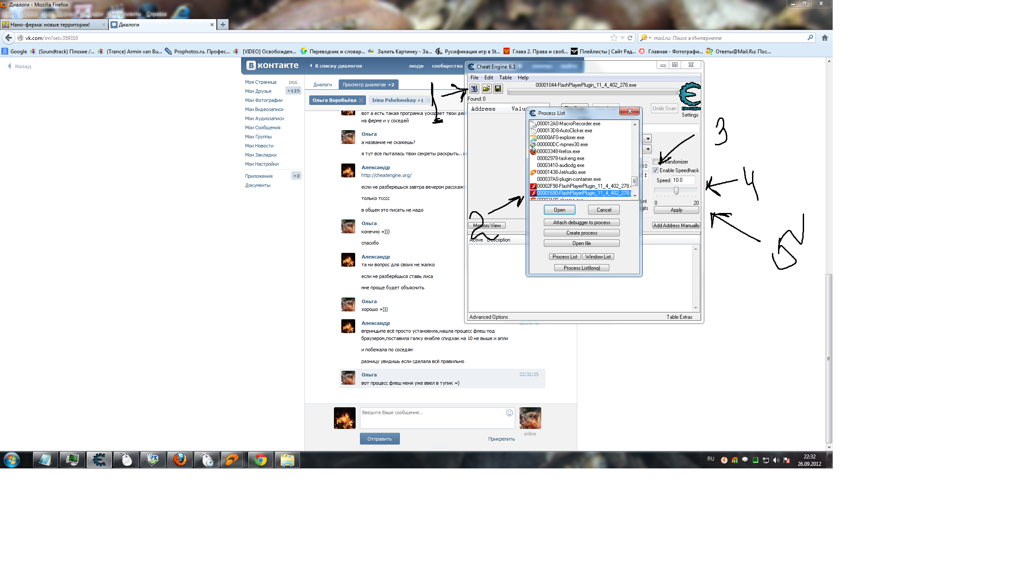This screenshot has width=1030, height=579.
Task: Click the VK message text box
Action: [437, 418]
